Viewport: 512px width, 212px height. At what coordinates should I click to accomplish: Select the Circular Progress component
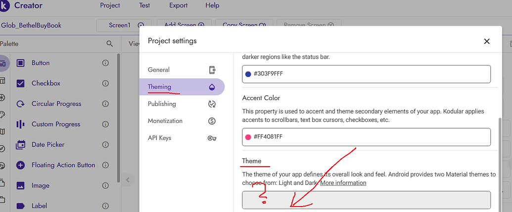(x=56, y=104)
